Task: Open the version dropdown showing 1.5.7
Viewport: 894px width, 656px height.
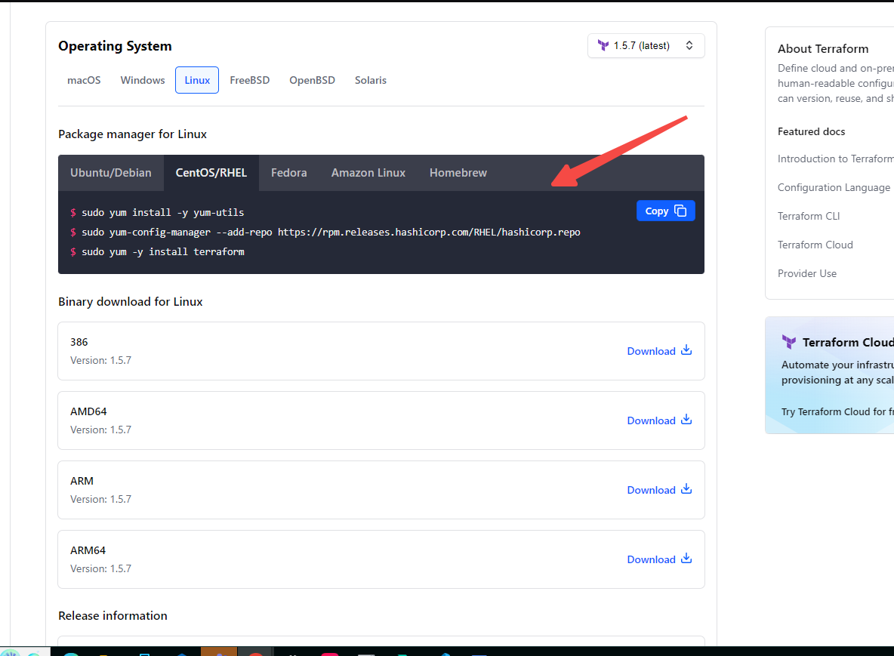Action: (646, 45)
